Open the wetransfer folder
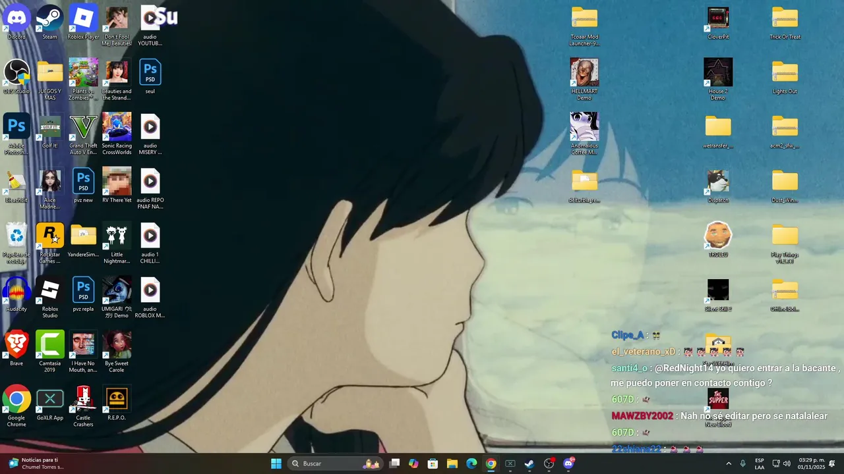Image resolution: width=844 pixels, height=474 pixels. coord(718,132)
